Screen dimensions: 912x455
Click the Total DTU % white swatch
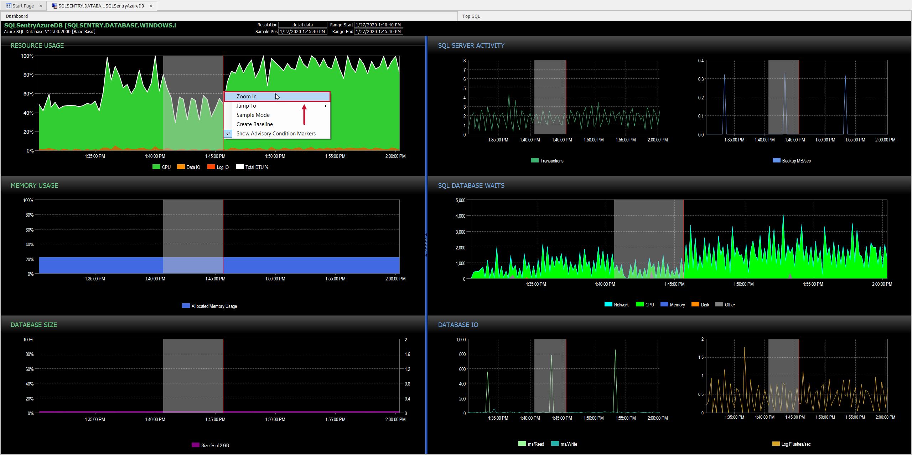point(239,167)
